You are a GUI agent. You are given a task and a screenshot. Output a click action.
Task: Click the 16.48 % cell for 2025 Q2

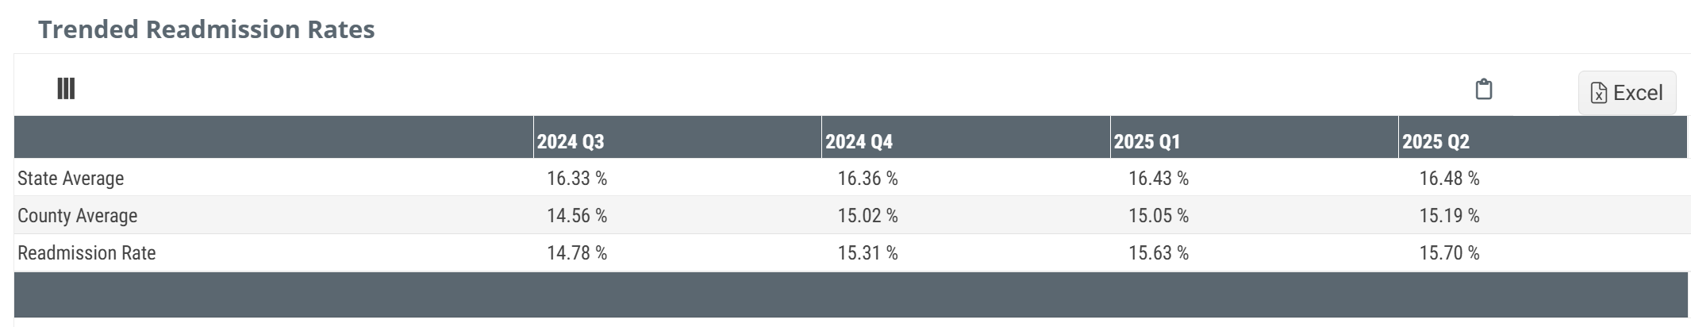click(1449, 179)
